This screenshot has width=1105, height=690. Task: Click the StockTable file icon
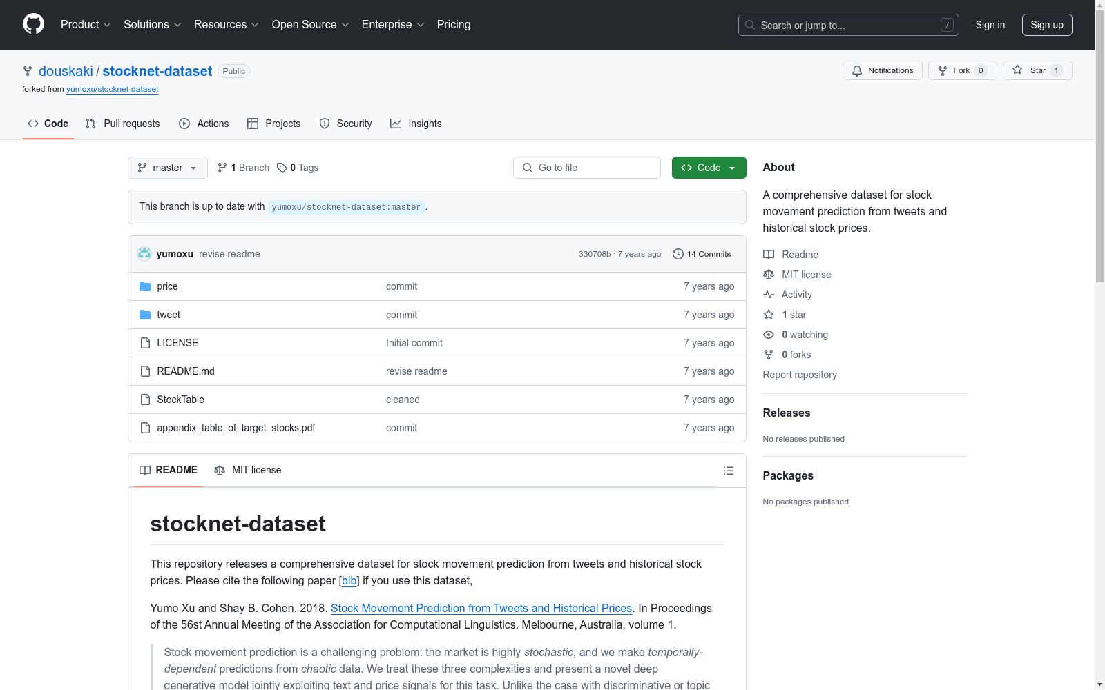[x=145, y=400]
